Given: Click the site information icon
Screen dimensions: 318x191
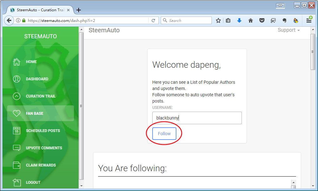Looking at the screenshot, I should pos(18,20).
